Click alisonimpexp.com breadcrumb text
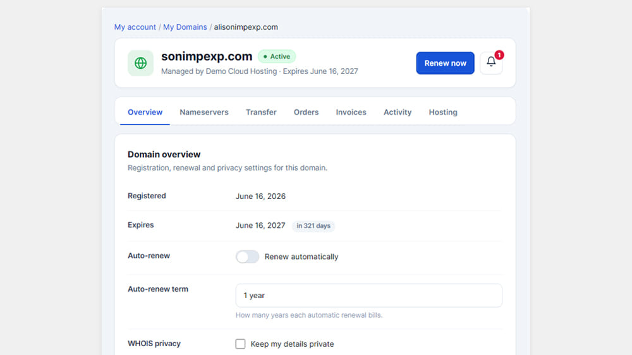The image size is (632, 355). pos(246,27)
